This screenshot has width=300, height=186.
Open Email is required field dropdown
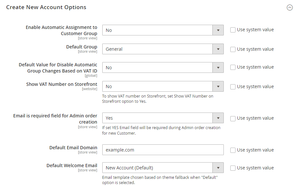click(x=163, y=118)
